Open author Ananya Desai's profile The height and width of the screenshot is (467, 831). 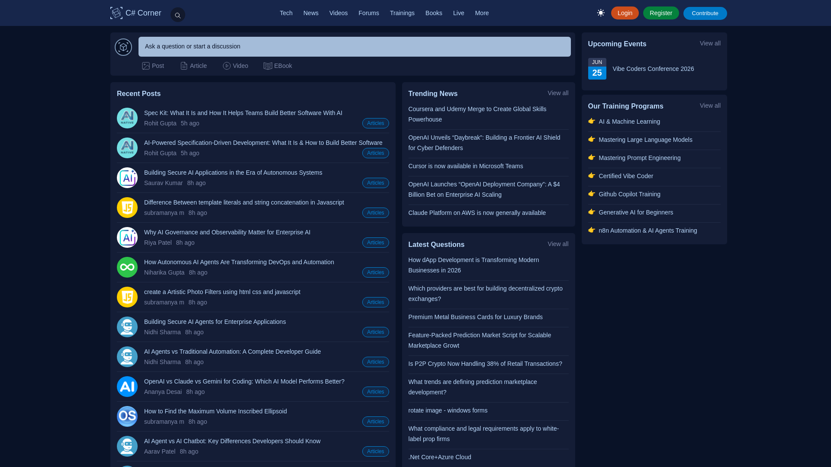point(163,392)
